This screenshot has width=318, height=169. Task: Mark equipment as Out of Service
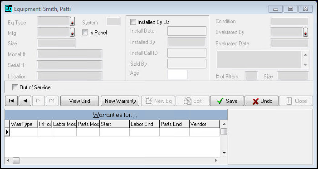tap(15, 87)
